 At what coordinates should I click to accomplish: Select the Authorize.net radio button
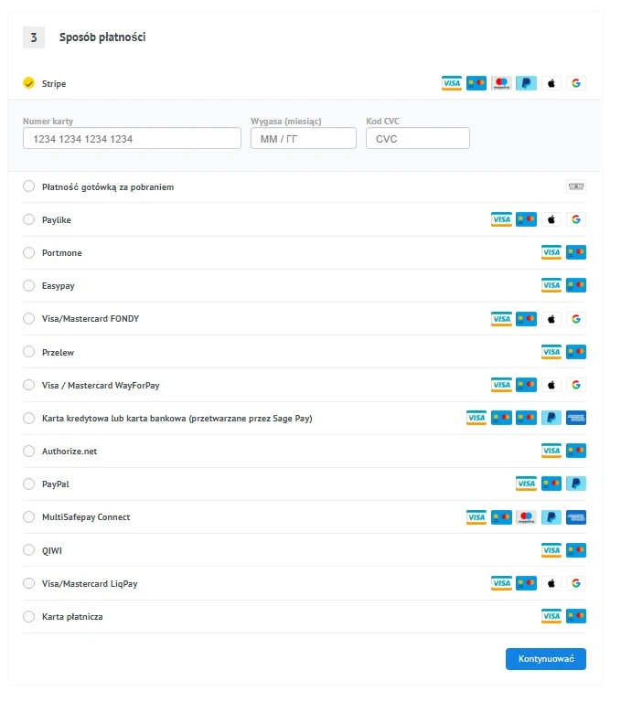coord(28,451)
